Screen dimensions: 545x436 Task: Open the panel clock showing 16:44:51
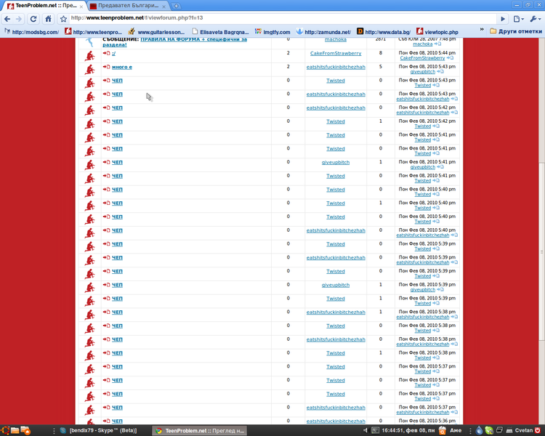pos(408,430)
